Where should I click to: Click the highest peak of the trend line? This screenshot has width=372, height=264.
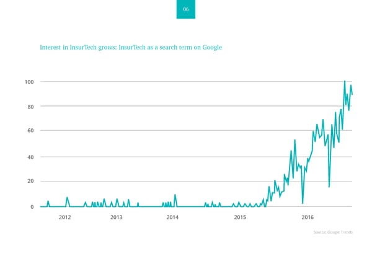point(345,81)
